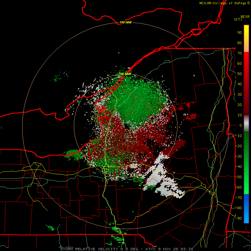Click the 100 NMI range ring label
This screenshot has height=251, width=251.
(x=126, y=22)
